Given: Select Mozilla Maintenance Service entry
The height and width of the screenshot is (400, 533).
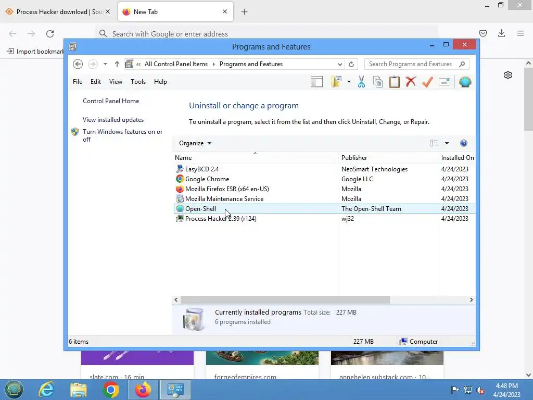Looking at the screenshot, I should click(x=325, y=198).
